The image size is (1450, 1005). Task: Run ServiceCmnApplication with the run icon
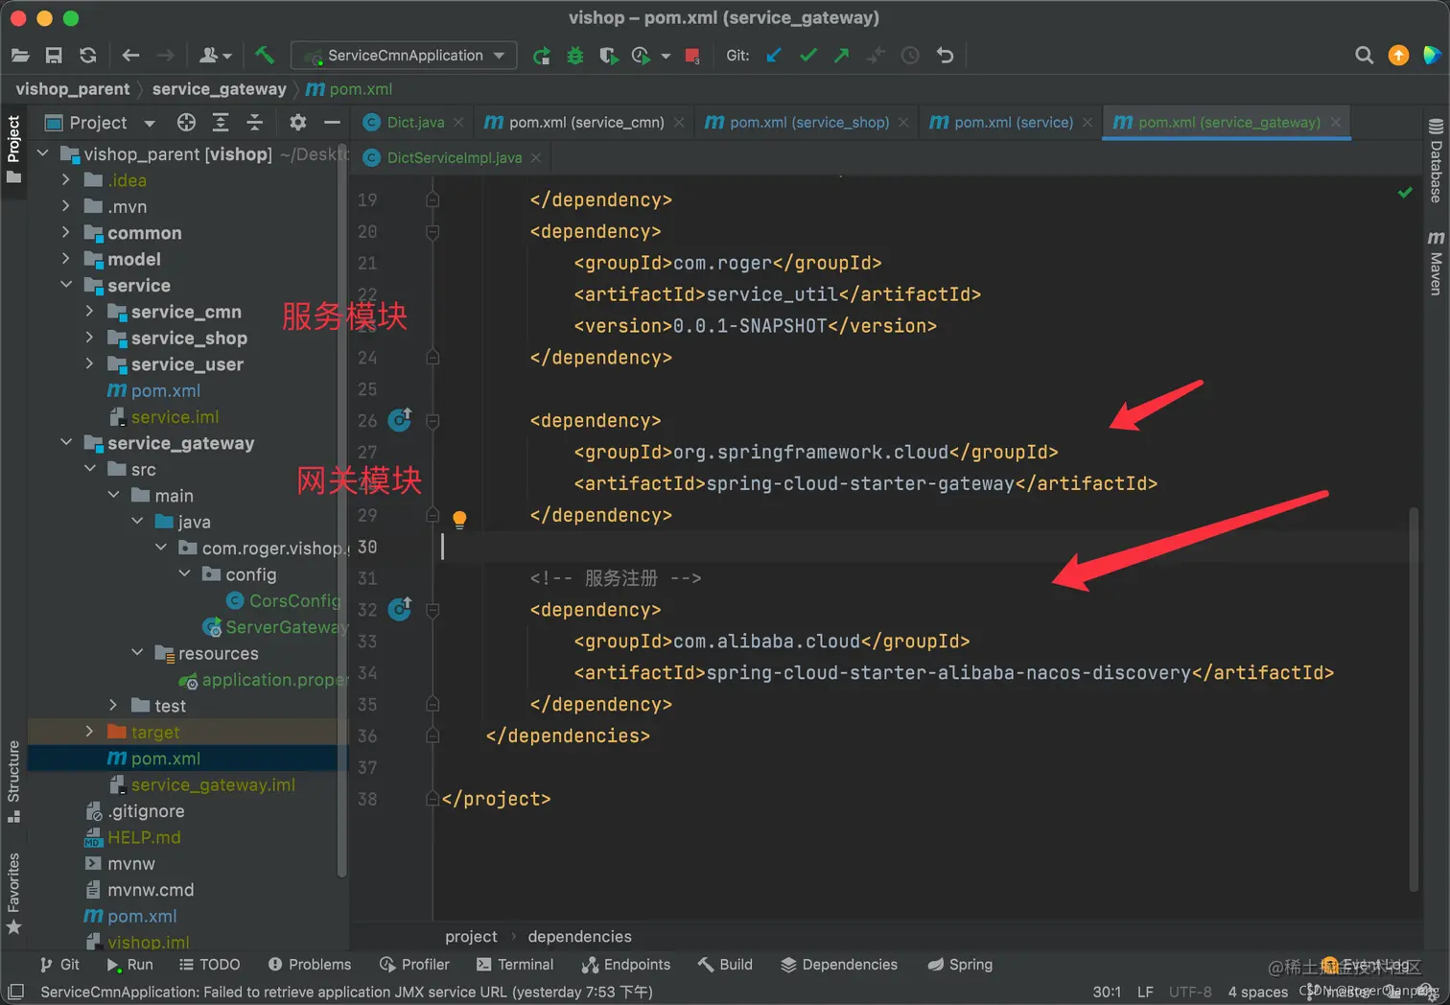pyautogui.click(x=542, y=56)
